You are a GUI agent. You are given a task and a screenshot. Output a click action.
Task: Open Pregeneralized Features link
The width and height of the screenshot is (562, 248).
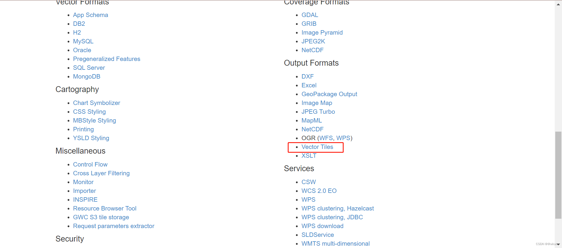tap(107, 59)
